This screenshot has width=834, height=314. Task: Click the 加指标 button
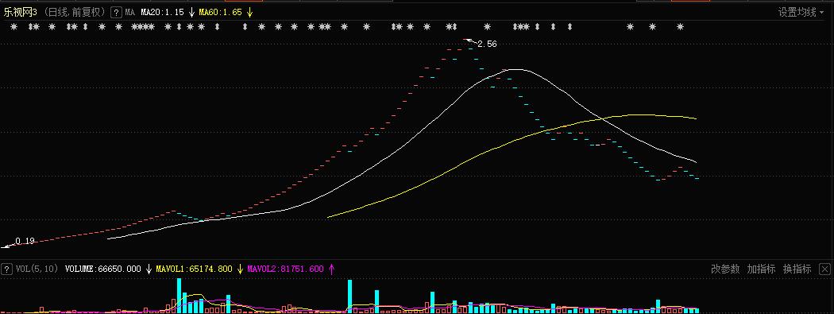coord(761,269)
